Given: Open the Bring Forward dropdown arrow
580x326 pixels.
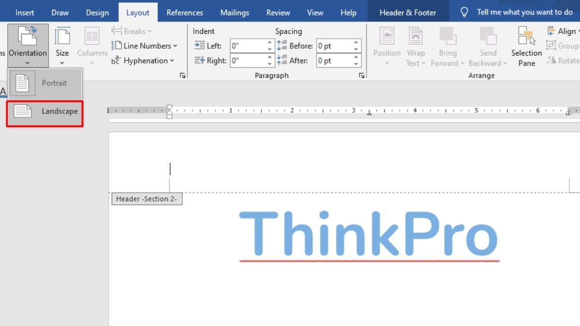Looking at the screenshot, I should (462, 63).
